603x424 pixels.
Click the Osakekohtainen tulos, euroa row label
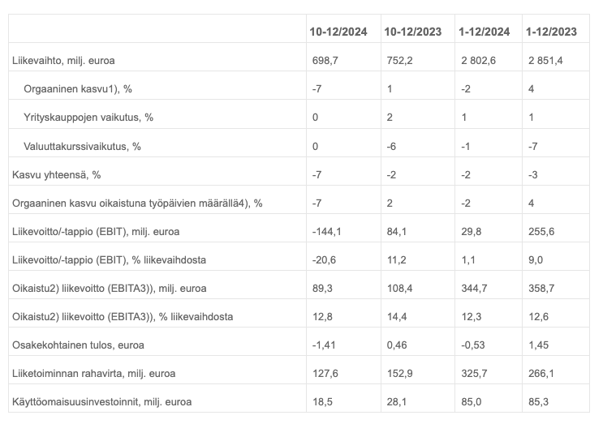[x=78, y=345]
